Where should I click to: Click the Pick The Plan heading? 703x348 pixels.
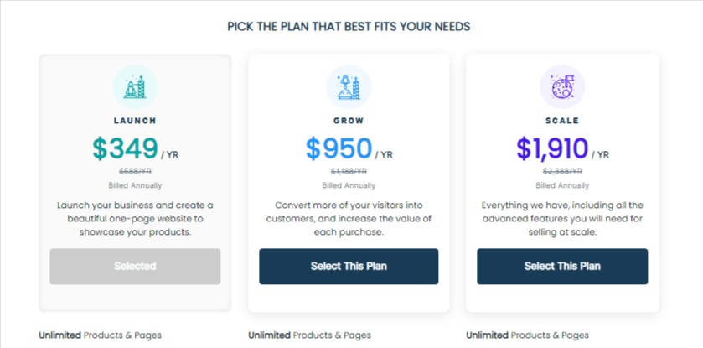pos(349,27)
